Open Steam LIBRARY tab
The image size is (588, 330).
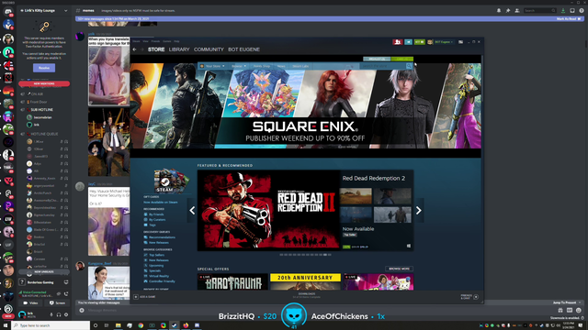179,49
